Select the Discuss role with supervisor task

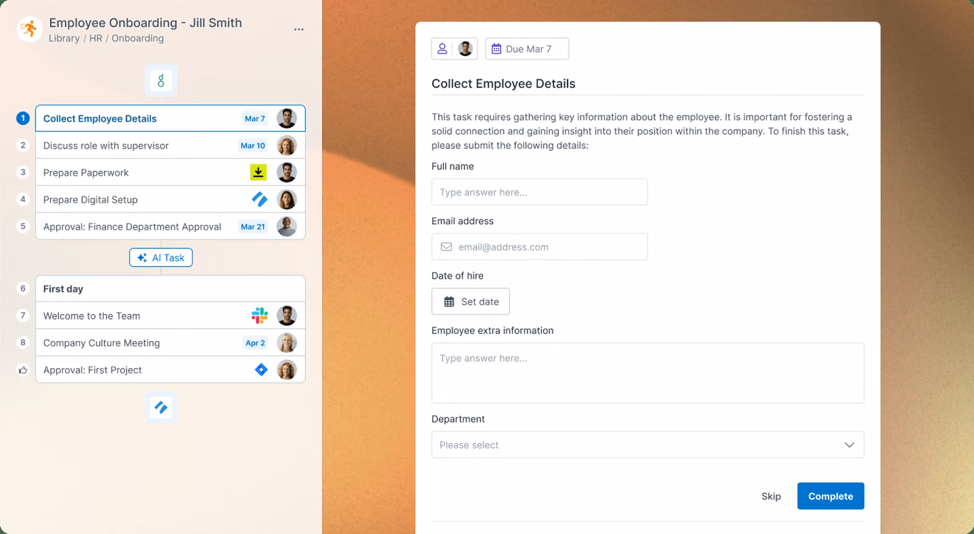coord(106,146)
